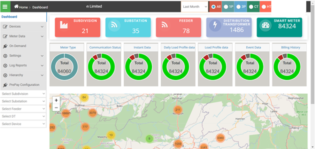
Task: Click the green hamburger menu icon
Action: 6,7
